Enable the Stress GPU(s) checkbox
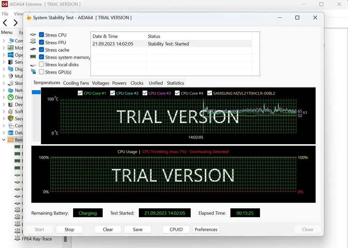The width and height of the screenshot is (348, 248). [41, 72]
